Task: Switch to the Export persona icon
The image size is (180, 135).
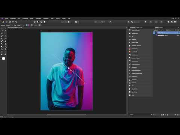Action: click(x=16, y=22)
